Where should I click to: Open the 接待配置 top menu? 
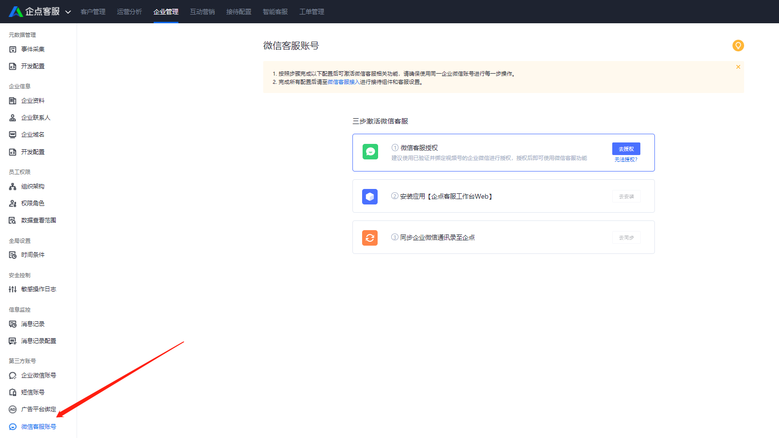pyautogui.click(x=238, y=12)
